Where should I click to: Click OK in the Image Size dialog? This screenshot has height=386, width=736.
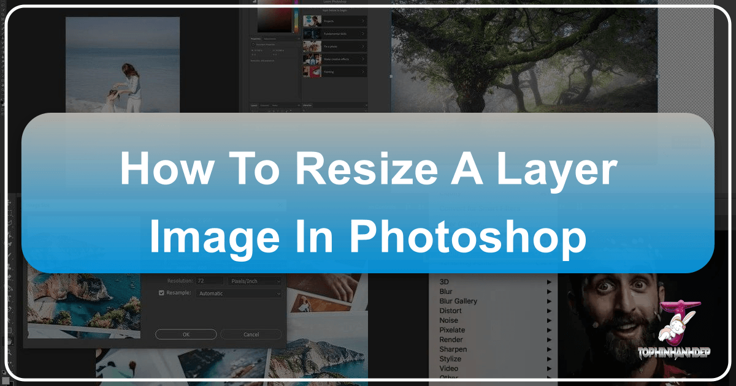[185, 334]
